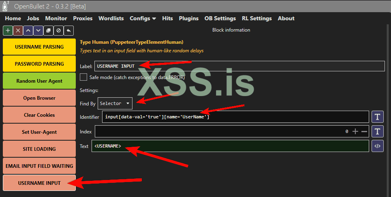The width and height of the screenshot is (391, 197).
Task: Click into the Identifier input field
Action: tap(235, 117)
